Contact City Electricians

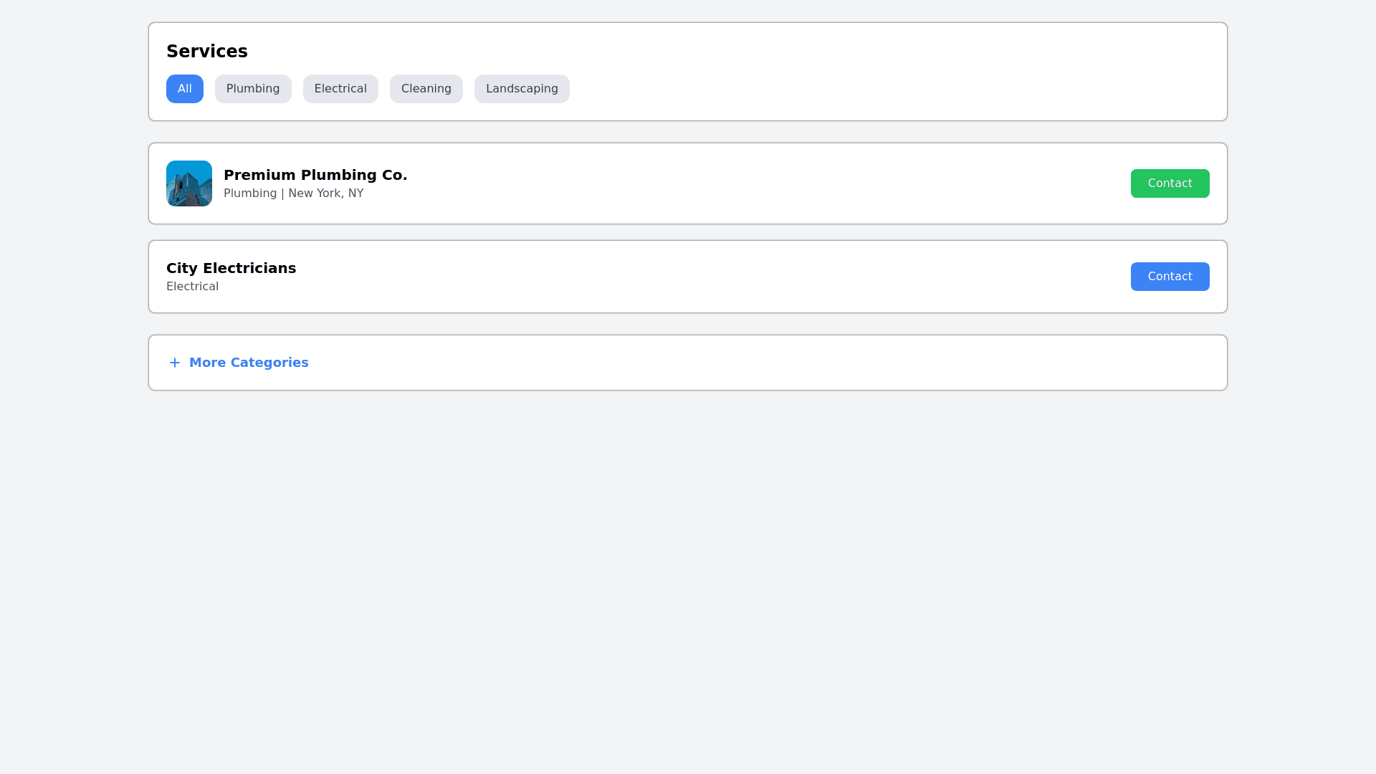point(1170,277)
